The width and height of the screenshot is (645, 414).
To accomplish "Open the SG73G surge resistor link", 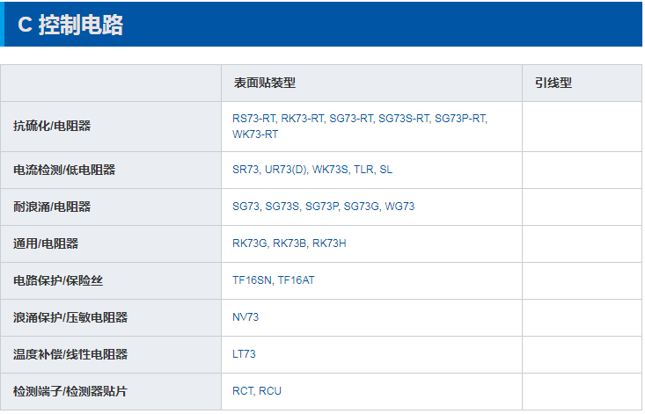I will (362, 207).
